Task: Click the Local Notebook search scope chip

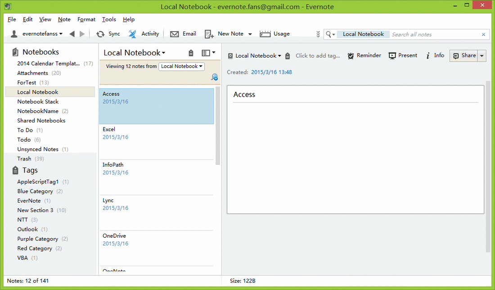Action: point(363,34)
